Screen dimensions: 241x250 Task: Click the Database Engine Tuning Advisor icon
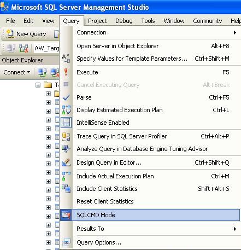click(x=66, y=149)
